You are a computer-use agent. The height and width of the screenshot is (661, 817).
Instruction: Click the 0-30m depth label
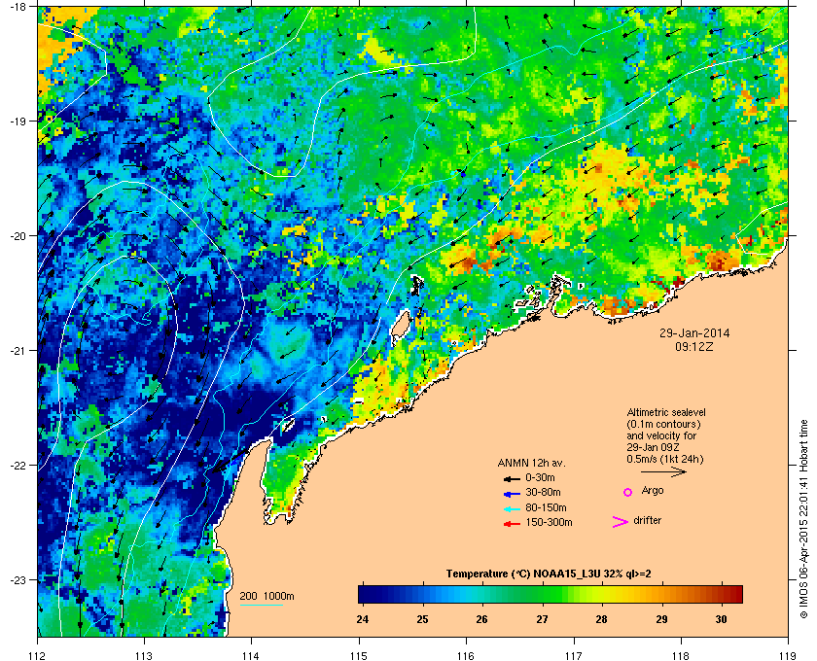point(540,477)
